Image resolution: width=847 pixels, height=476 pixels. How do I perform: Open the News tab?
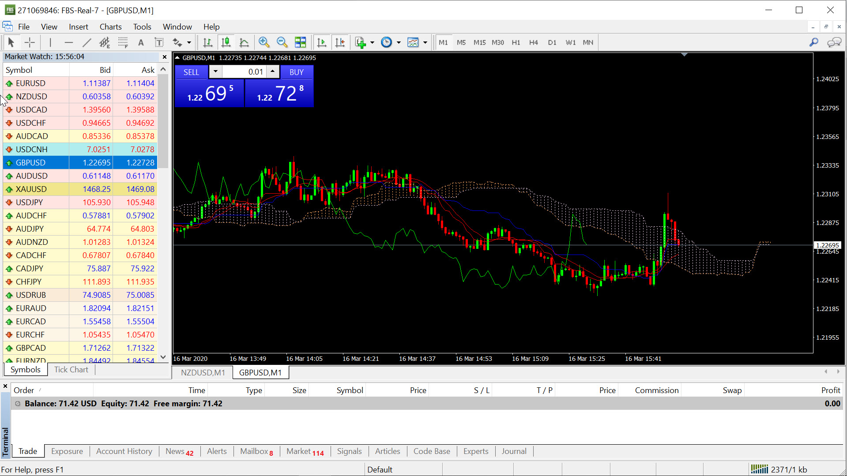tap(179, 451)
